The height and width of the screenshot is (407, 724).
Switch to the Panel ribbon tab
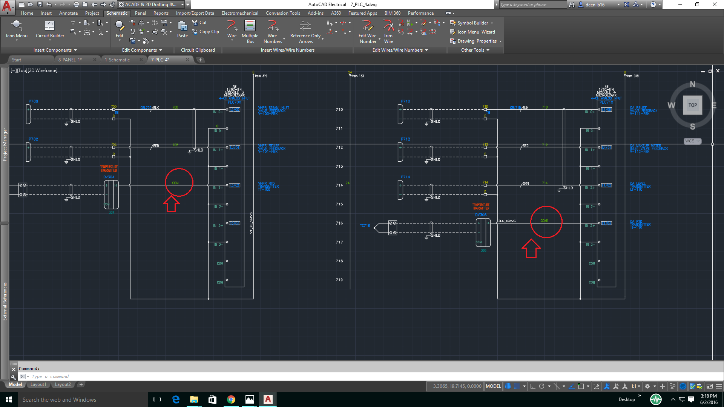[140, 13]
